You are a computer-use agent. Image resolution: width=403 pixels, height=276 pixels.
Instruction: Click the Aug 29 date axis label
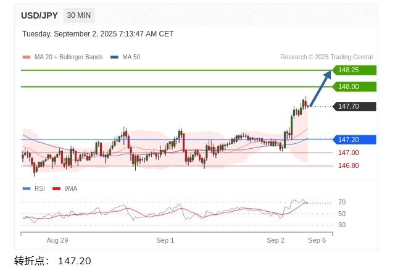(57, 240)
